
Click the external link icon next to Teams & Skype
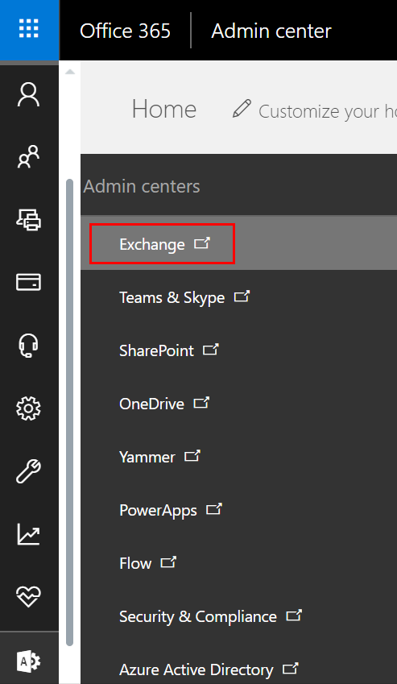242,296
